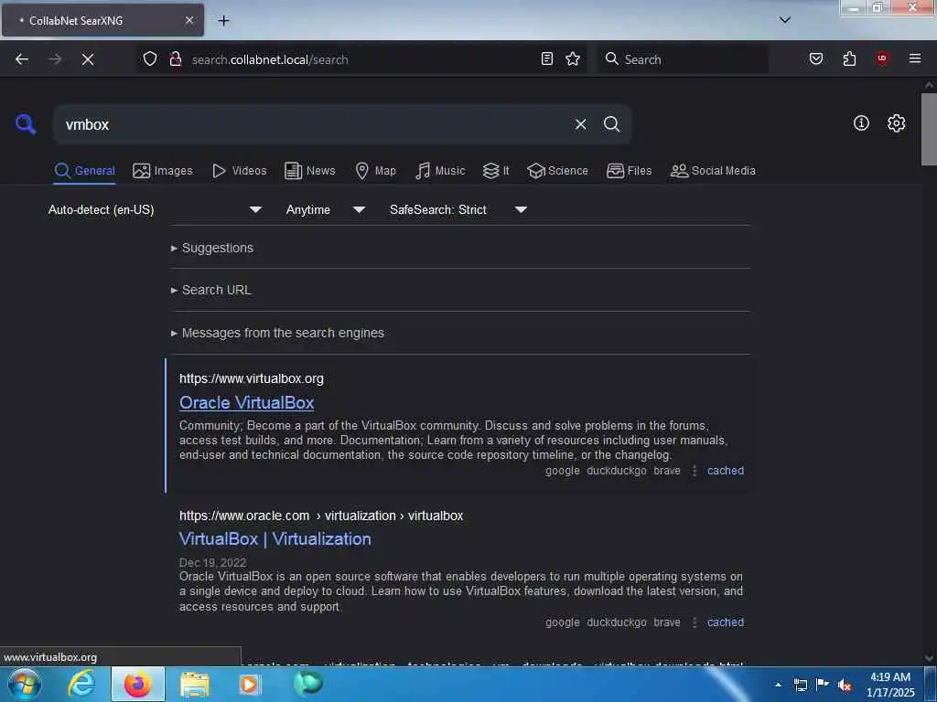The height and width of the screenshot is (702, 937).
Task: Bookmark this page with star
Action: tap(573, 58)
